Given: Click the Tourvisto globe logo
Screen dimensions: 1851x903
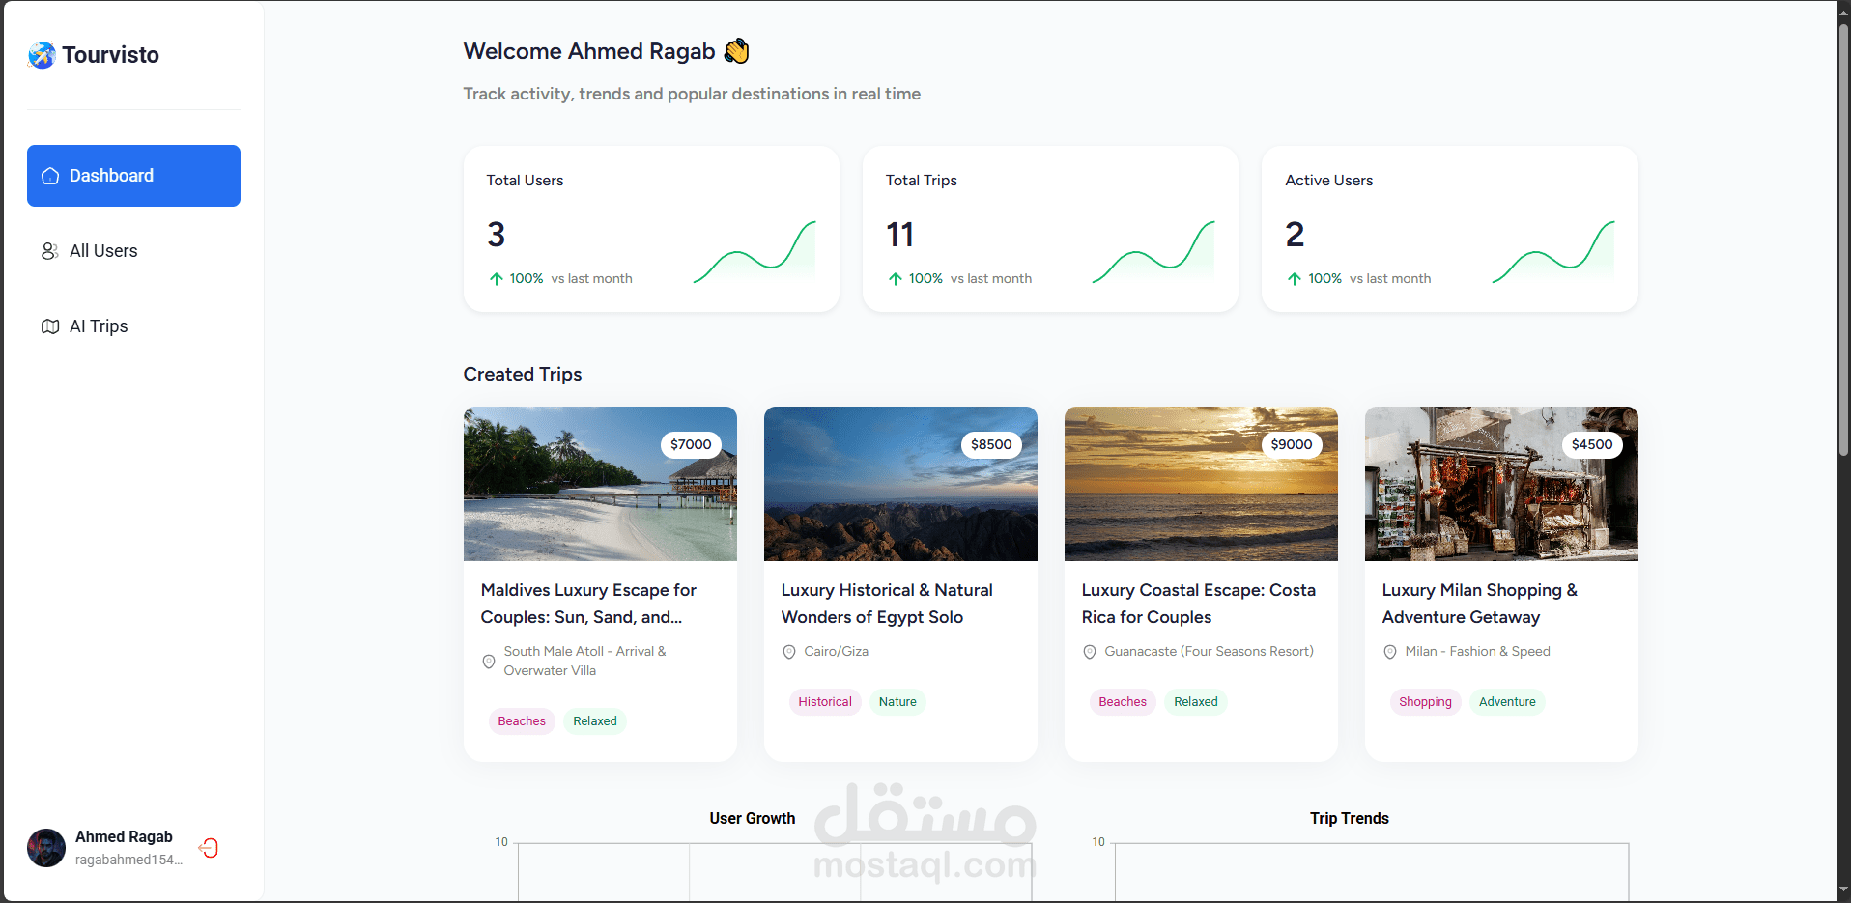Looking at the screenshot, I should (x=42, y=55).
